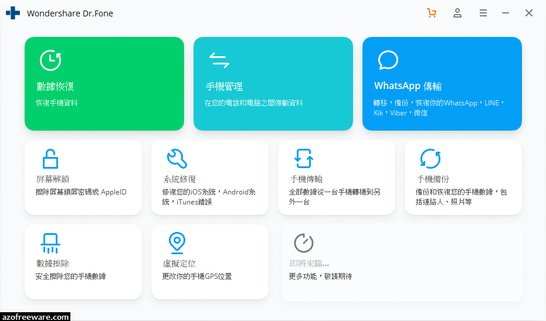
Task: Click the screen unlock padlock icon
Action: click(50, 159)
